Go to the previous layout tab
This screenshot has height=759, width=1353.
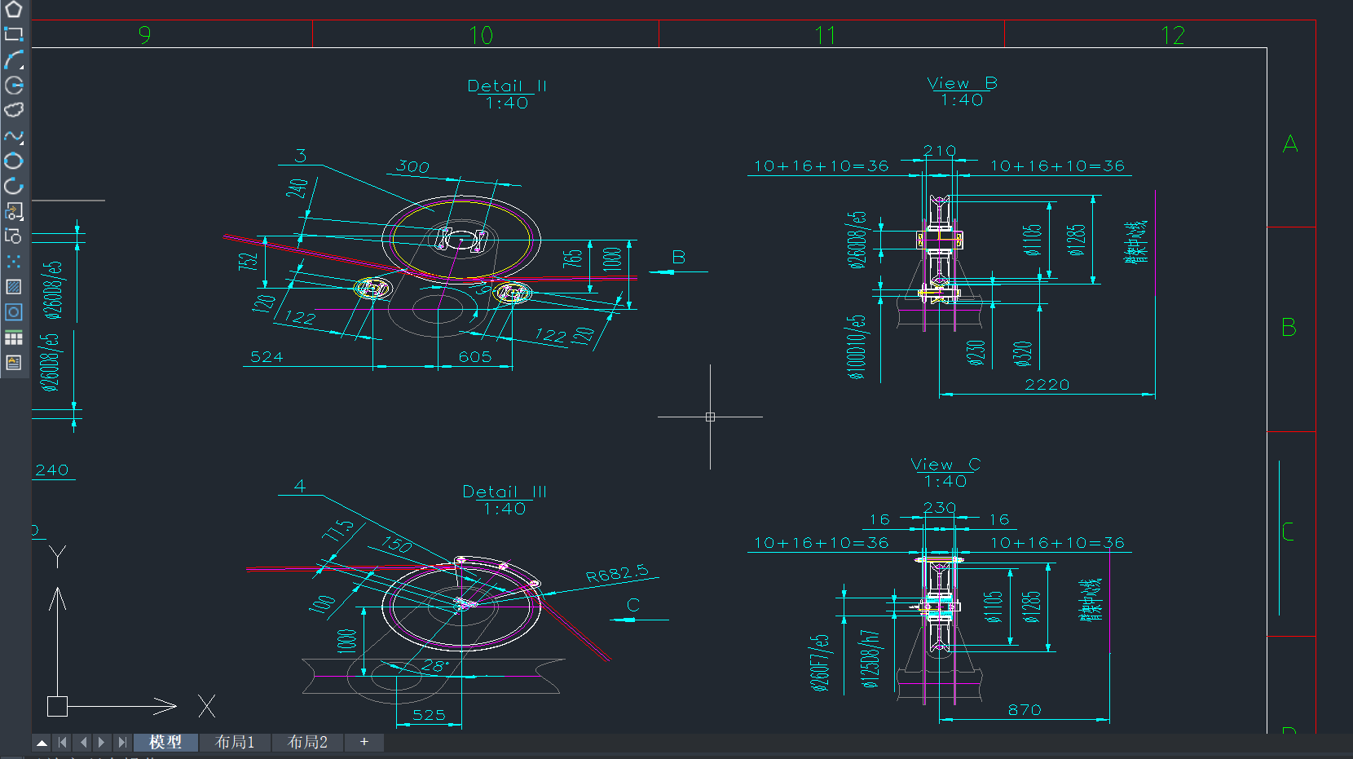[83, 743]
